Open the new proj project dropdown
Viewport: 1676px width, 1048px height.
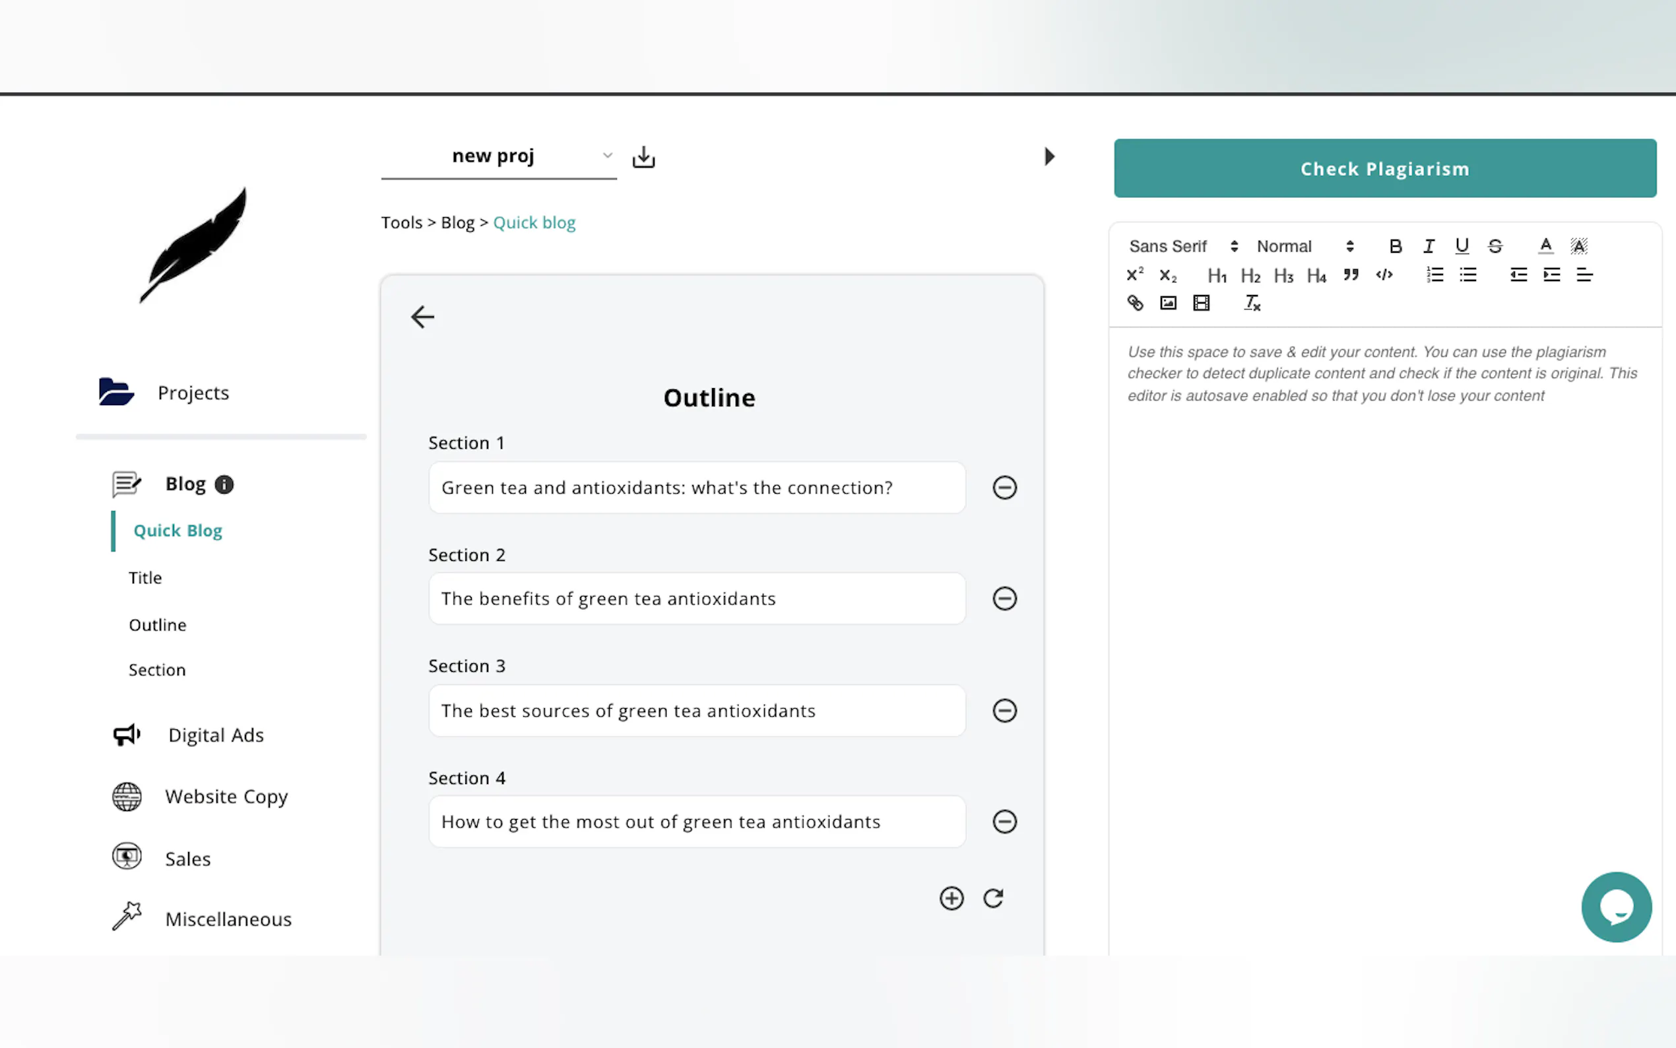(x=499, y=156)
